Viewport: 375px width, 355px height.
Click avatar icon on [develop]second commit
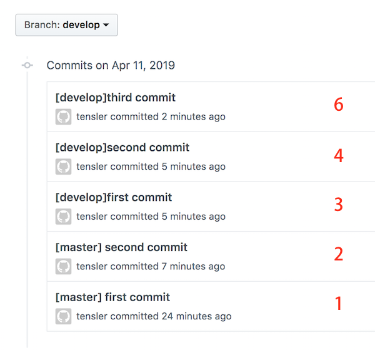(63, 167)
